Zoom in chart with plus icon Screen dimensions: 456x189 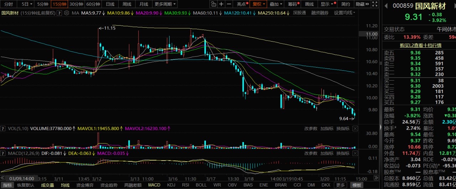(x=221, y=4)
